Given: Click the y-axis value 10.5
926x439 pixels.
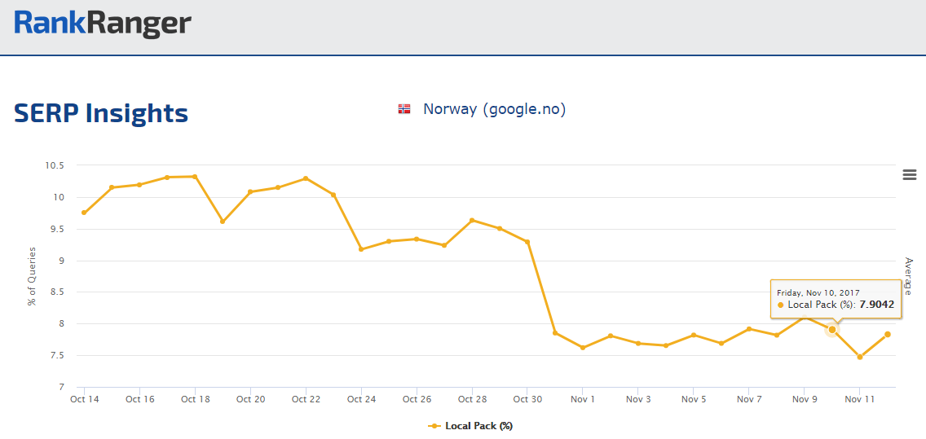Looking at the screenshot, I should [55, 165].
